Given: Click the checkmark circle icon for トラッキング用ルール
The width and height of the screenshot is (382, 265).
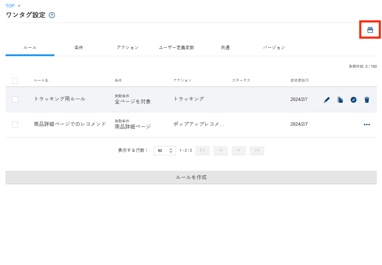Looking at the screenshot, I should (354, 100).
